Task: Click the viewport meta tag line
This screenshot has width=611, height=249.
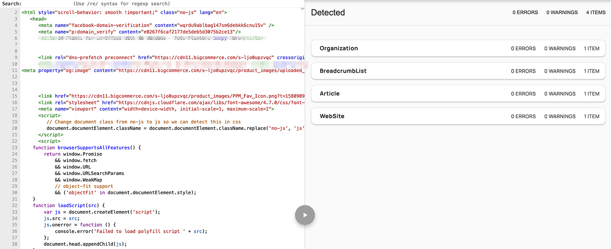Action: [156, 109]
